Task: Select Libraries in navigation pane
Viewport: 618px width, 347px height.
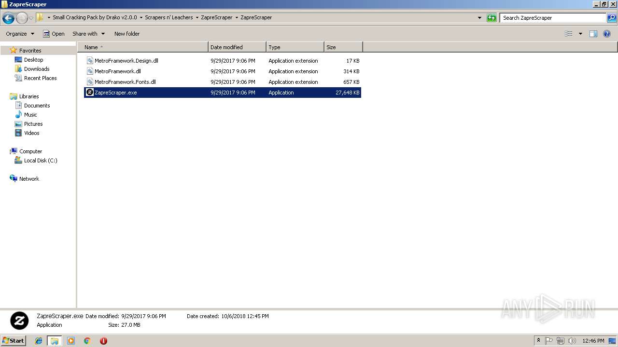Action: (29, 96)
